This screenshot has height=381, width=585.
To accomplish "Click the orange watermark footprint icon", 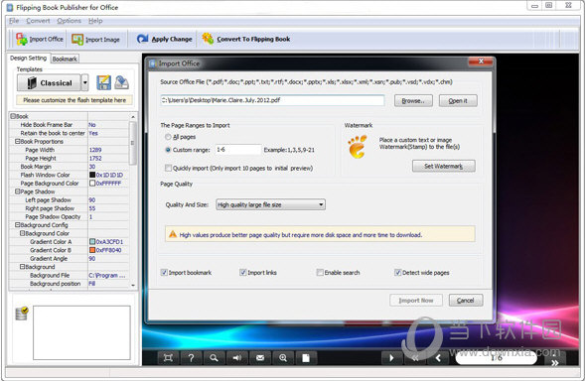I will [x=358, y=147].
